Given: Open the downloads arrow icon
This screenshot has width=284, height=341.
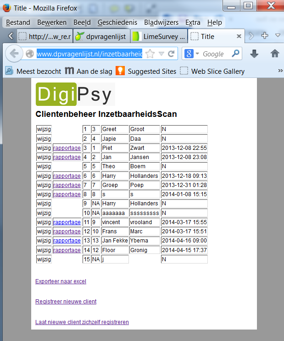Looking at the screenshot, I should (254, 54).
